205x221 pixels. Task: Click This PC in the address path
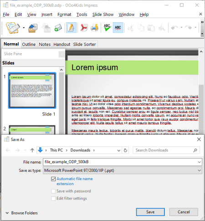(56, 150)
